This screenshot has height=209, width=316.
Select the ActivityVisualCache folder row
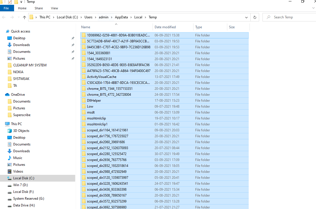pyautogui.click(x=102, y=77)
